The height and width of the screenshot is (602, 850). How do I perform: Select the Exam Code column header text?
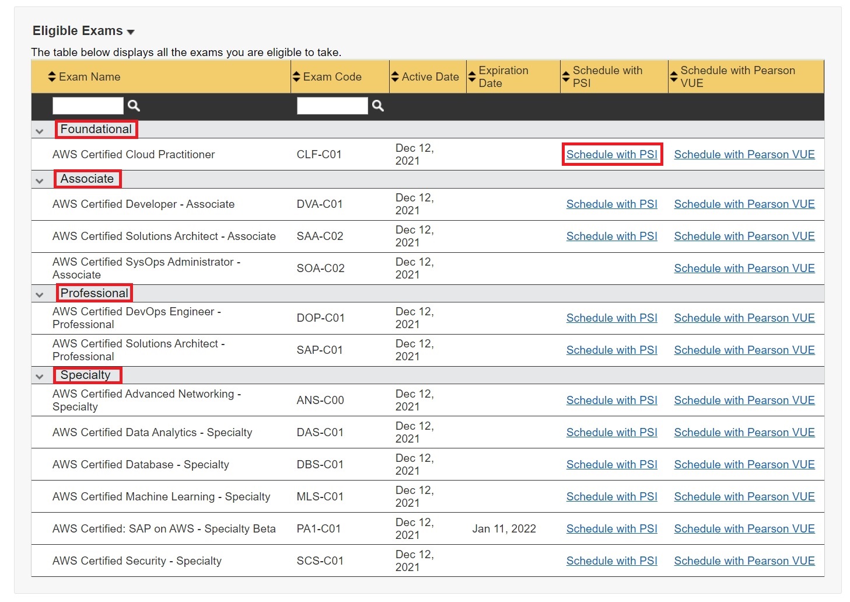tap(333, 76)
